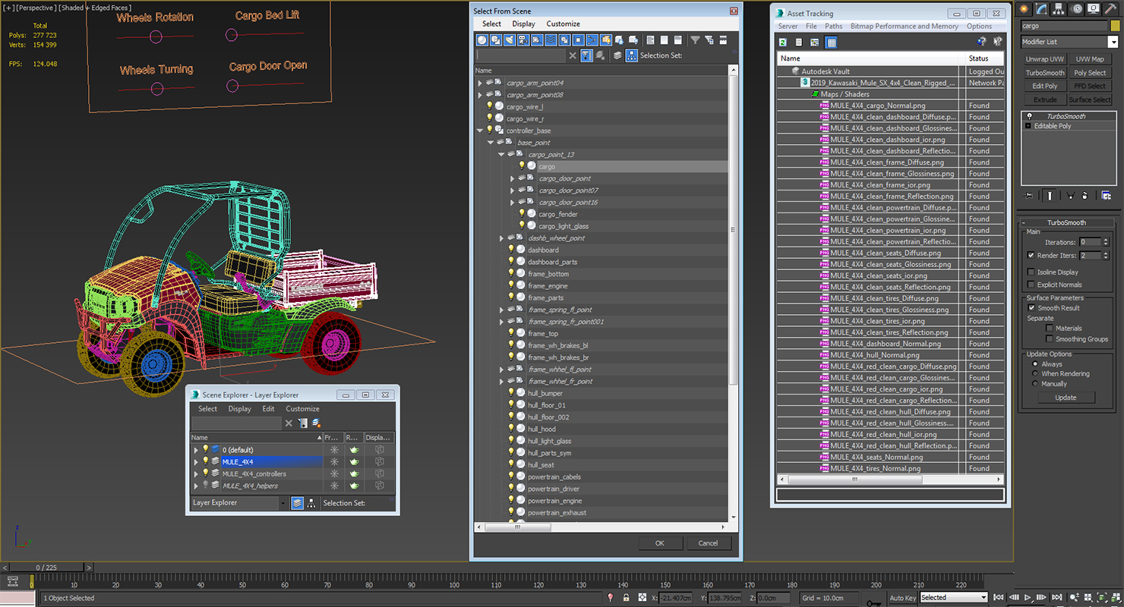
Task: Click the Refresh icon in Asset Tracking toolbar
Action: pyautogui.click(x=782, y=42)
